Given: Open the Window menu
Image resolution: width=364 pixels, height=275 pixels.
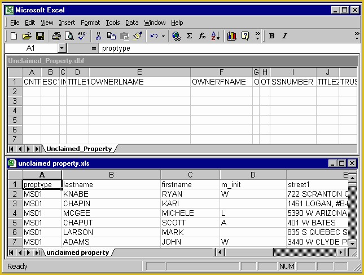Looking at the screenshot, I should coord(155,23).
